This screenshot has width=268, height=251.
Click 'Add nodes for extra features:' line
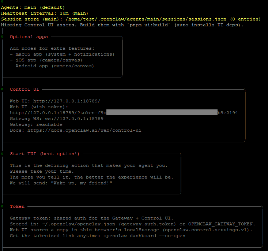coord(52,48)
